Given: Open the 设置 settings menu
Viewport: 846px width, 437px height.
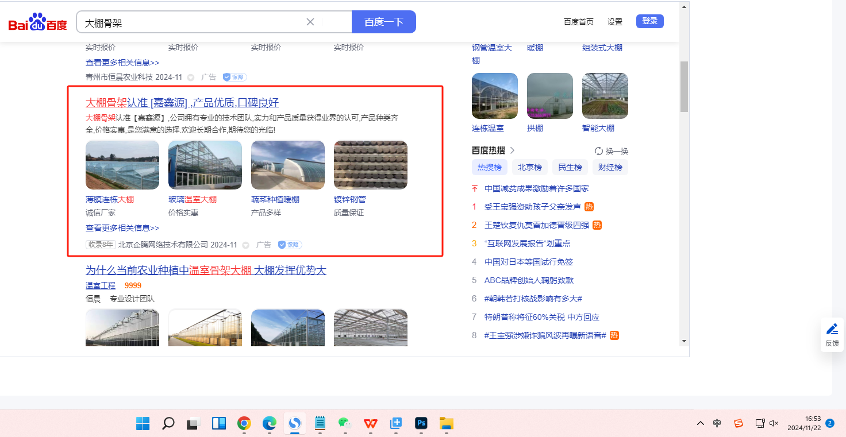Looking at the screenshot, I should [614, 22].
